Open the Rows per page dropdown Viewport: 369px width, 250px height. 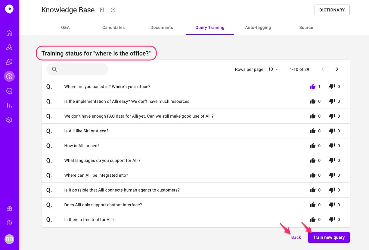tap(273, 69)
